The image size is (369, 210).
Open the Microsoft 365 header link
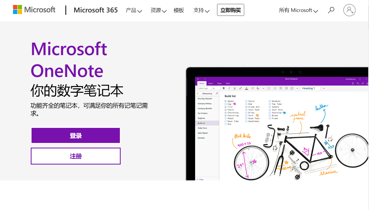(96, 10)
